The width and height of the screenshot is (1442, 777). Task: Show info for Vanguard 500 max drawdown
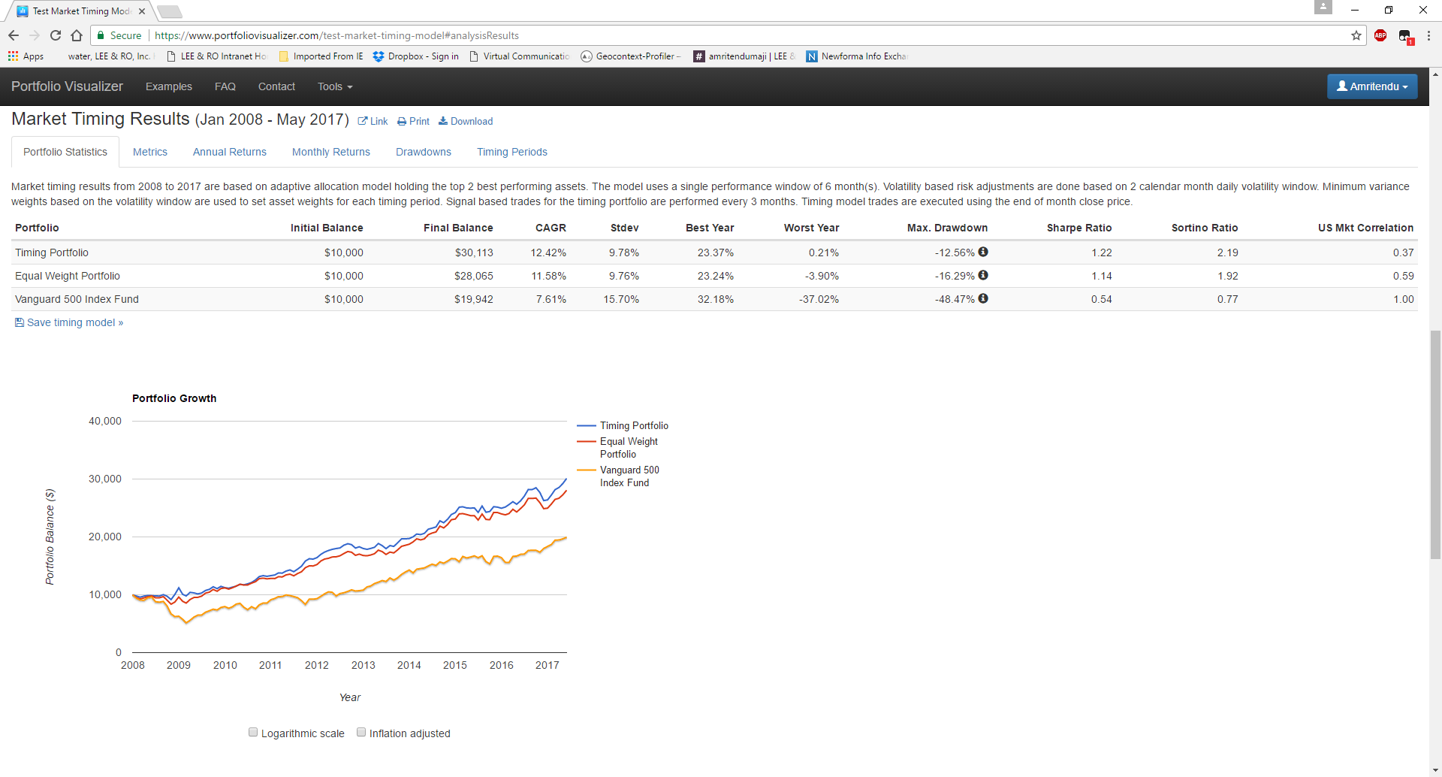(983, 298)
